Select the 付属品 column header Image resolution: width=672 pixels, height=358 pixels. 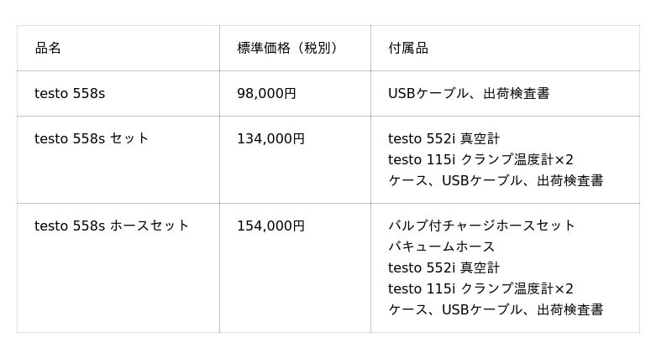(408, 49)
